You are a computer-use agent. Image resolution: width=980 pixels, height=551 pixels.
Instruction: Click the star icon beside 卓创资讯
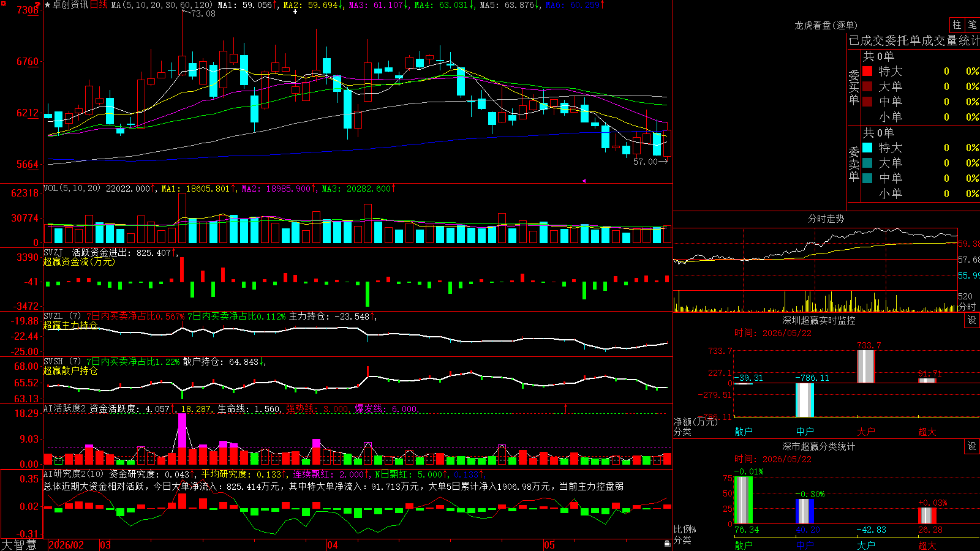coord(48,5)
